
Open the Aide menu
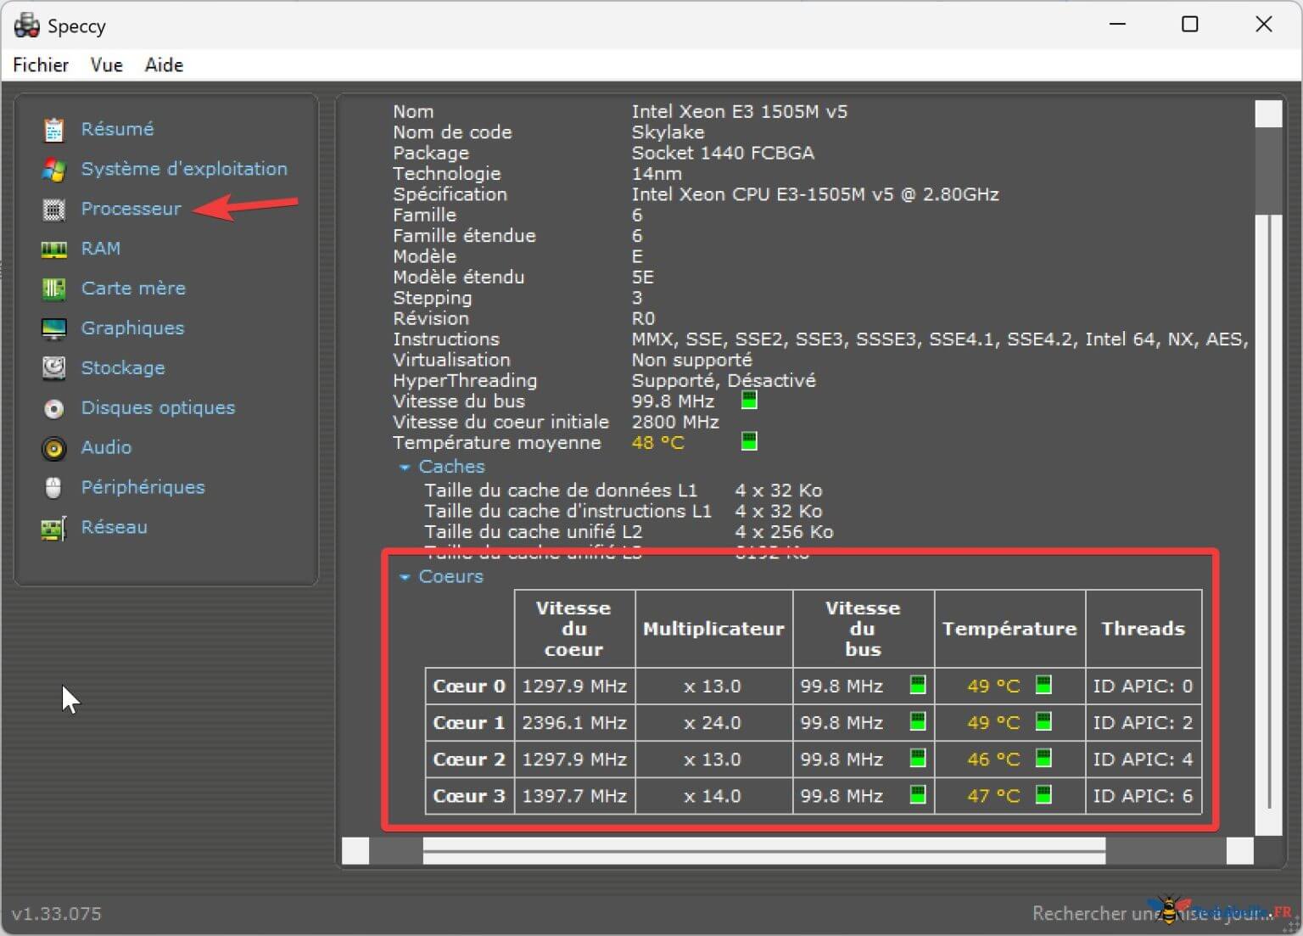[163, 65]
